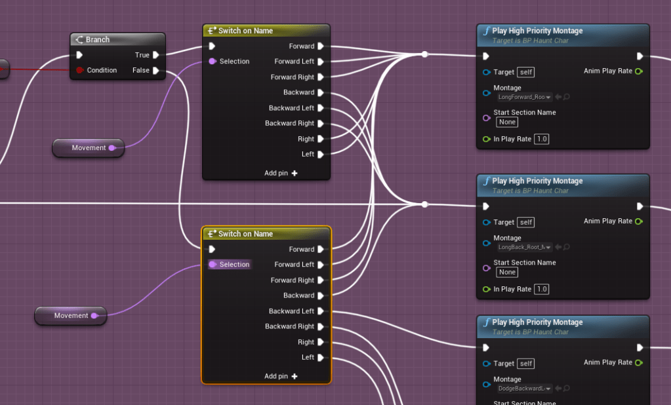Screen dimensions: 671x405
Task: Click the use-selected-asset arrow beside LongBack montage
Action: point(558,247)
